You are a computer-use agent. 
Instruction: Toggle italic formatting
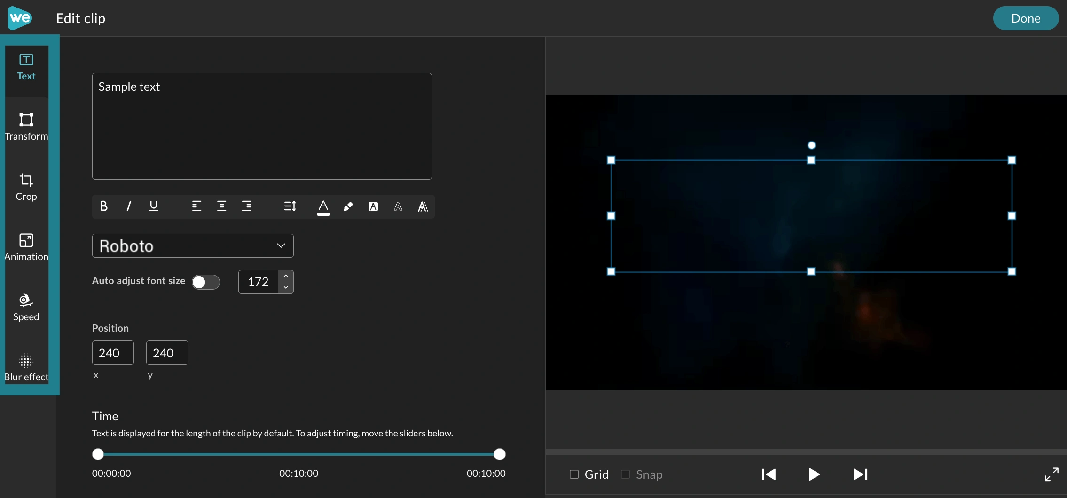129,206
